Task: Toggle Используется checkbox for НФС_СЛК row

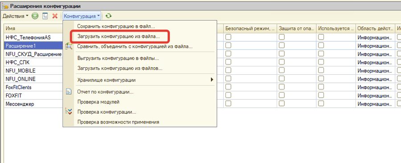Action: (x=321, y=62)
